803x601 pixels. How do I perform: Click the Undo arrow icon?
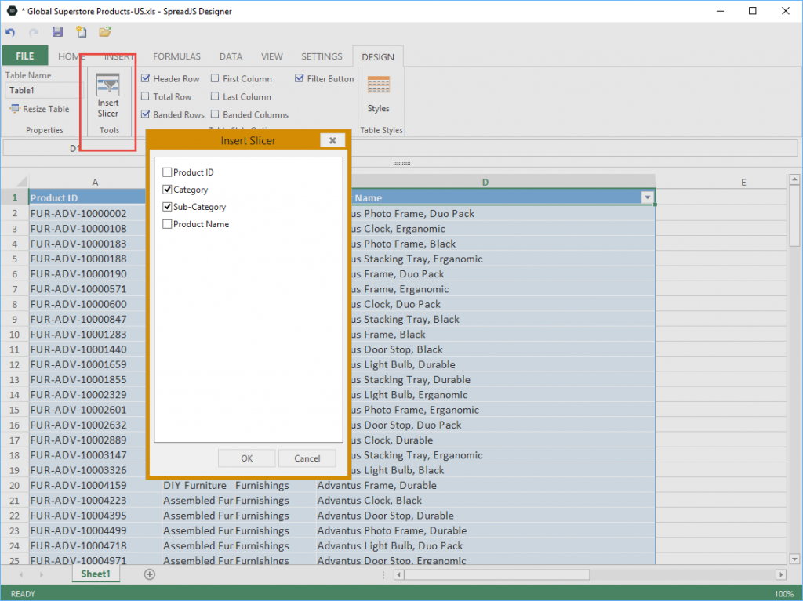click(10, 32)
